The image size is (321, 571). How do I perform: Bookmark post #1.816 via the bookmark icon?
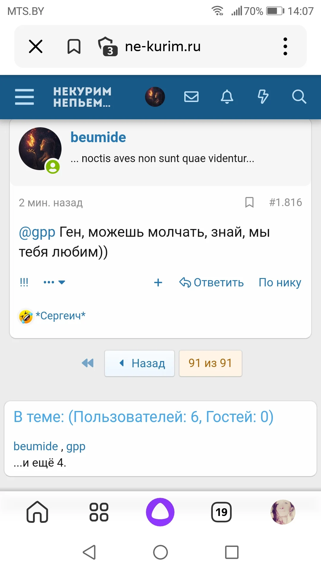pos(249,203)
